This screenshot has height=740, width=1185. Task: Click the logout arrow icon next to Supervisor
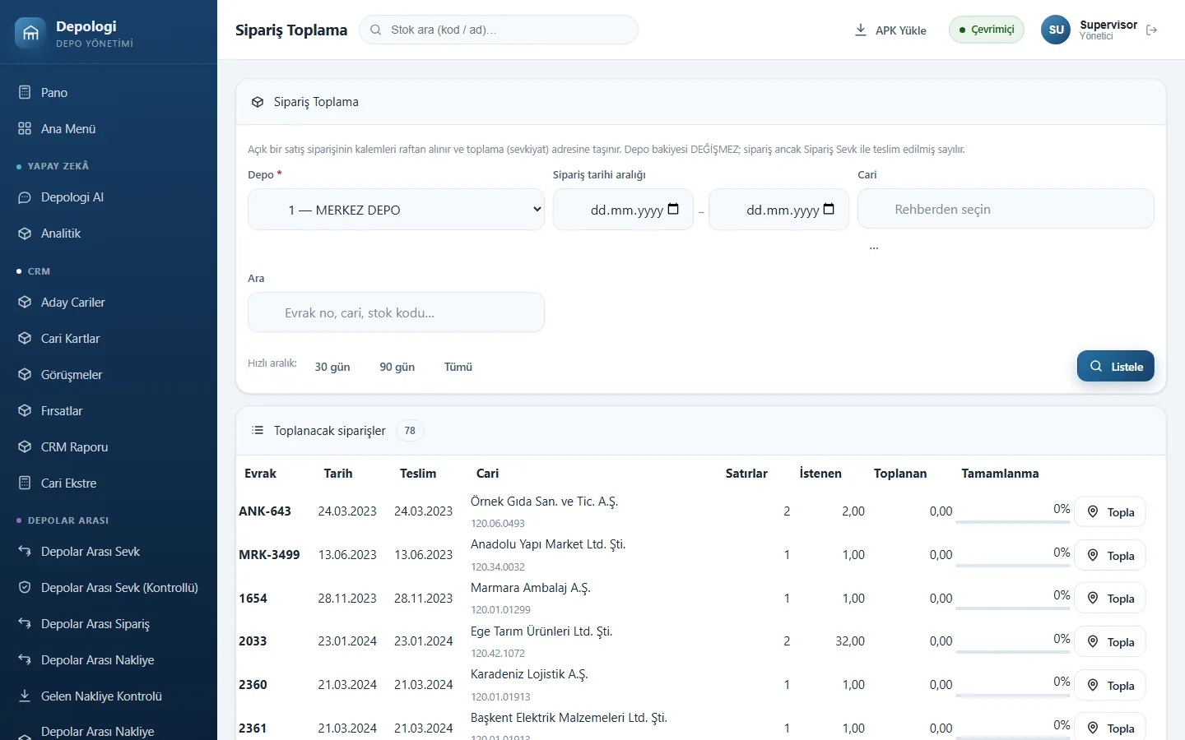1152,30
